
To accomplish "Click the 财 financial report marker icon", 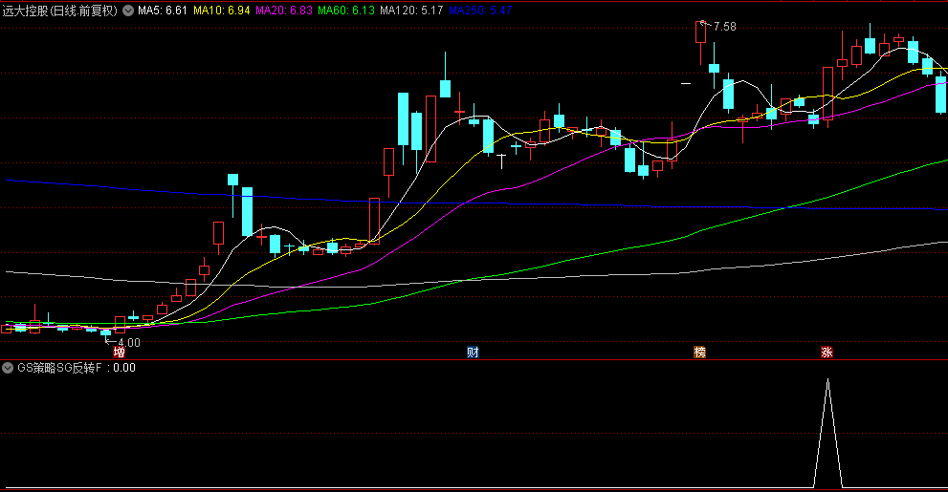I will (473, 352).
